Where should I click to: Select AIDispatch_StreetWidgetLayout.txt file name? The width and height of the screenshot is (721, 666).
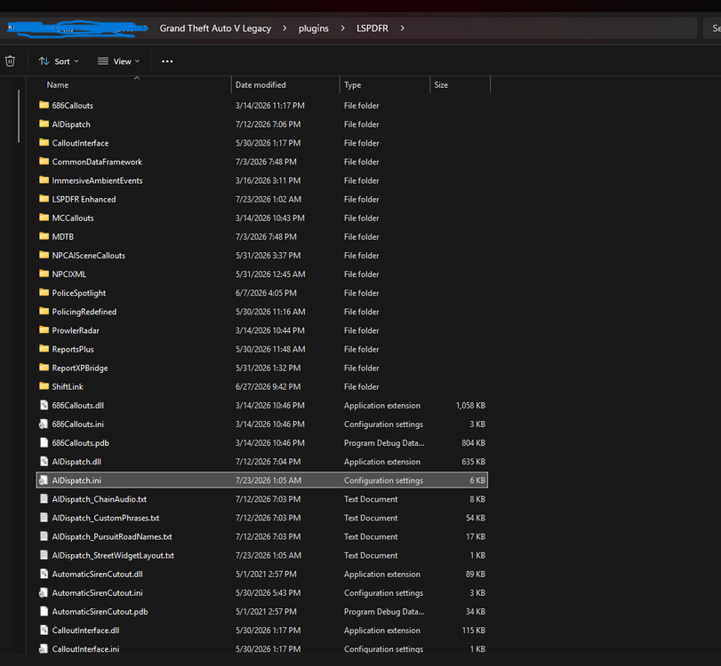pyautogui.click(x=113, y=555)
